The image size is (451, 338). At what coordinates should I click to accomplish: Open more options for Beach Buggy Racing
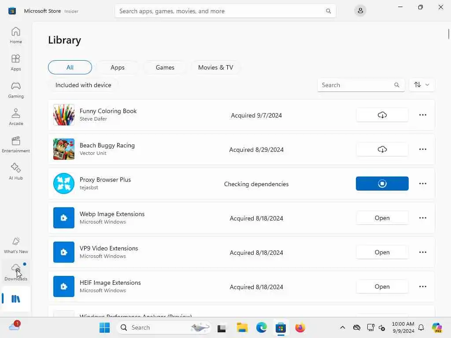coord(422,149)
